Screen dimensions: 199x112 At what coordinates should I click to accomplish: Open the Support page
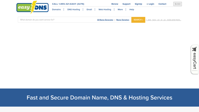click(126, 4)
